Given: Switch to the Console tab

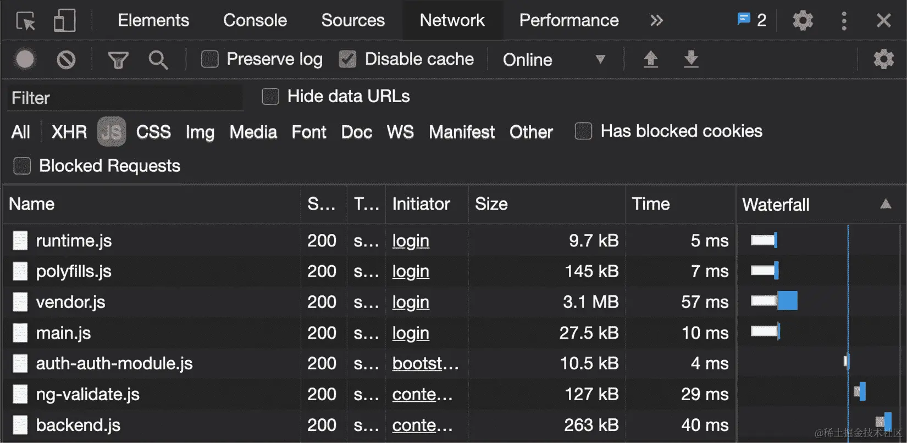Looking at the screenshot, I should tap(255, 21).
